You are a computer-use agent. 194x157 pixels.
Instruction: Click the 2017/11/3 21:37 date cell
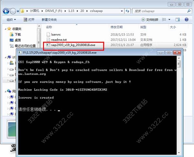click(122, 45)
